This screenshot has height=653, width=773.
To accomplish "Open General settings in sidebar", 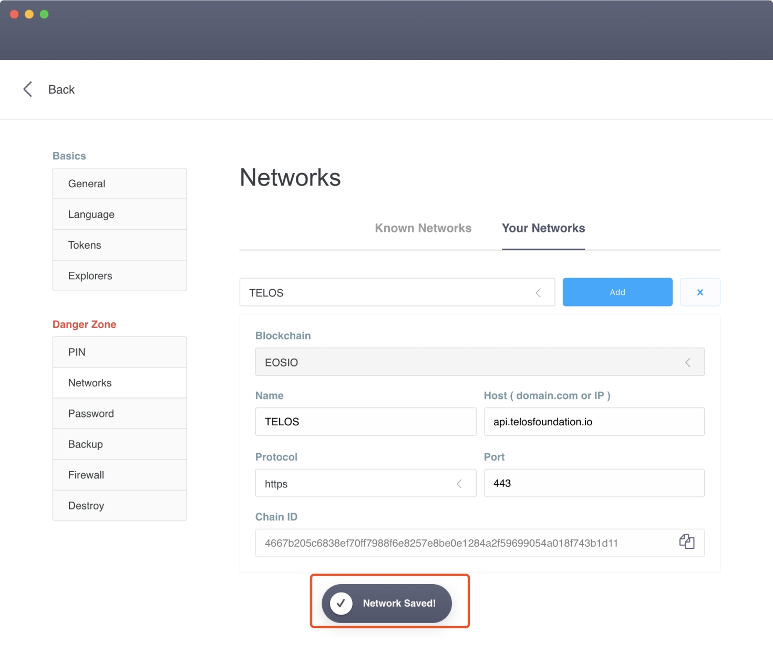I will [x=120, y=183].
